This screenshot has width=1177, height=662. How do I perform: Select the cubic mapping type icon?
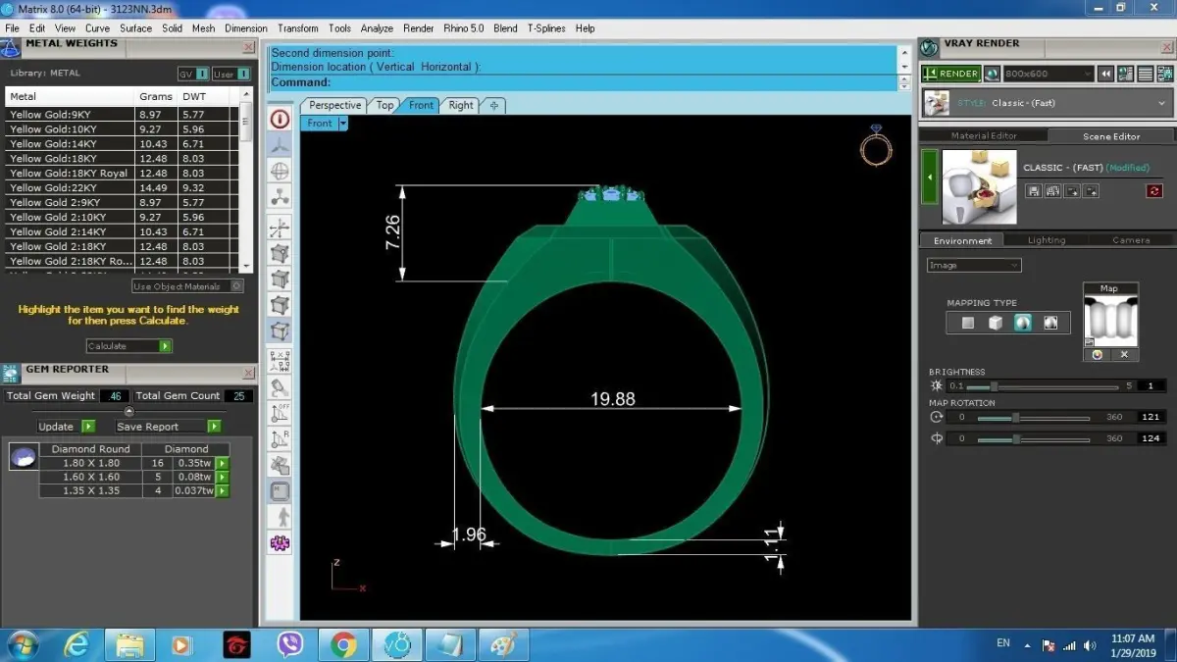(996, 323)
